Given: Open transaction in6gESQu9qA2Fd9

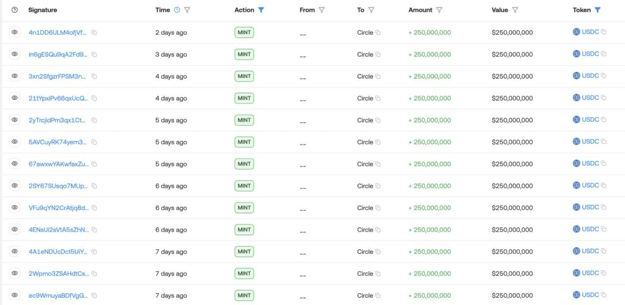Looking at the screenshot, I should point(59,55).
